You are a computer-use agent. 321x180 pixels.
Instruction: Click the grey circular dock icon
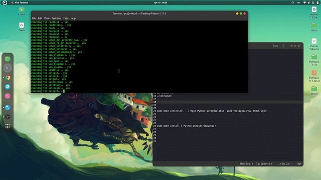click(x=8, y=68)
